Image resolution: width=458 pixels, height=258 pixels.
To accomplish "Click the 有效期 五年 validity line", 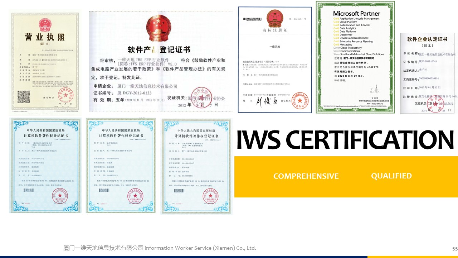I will [x=129, y=101].
